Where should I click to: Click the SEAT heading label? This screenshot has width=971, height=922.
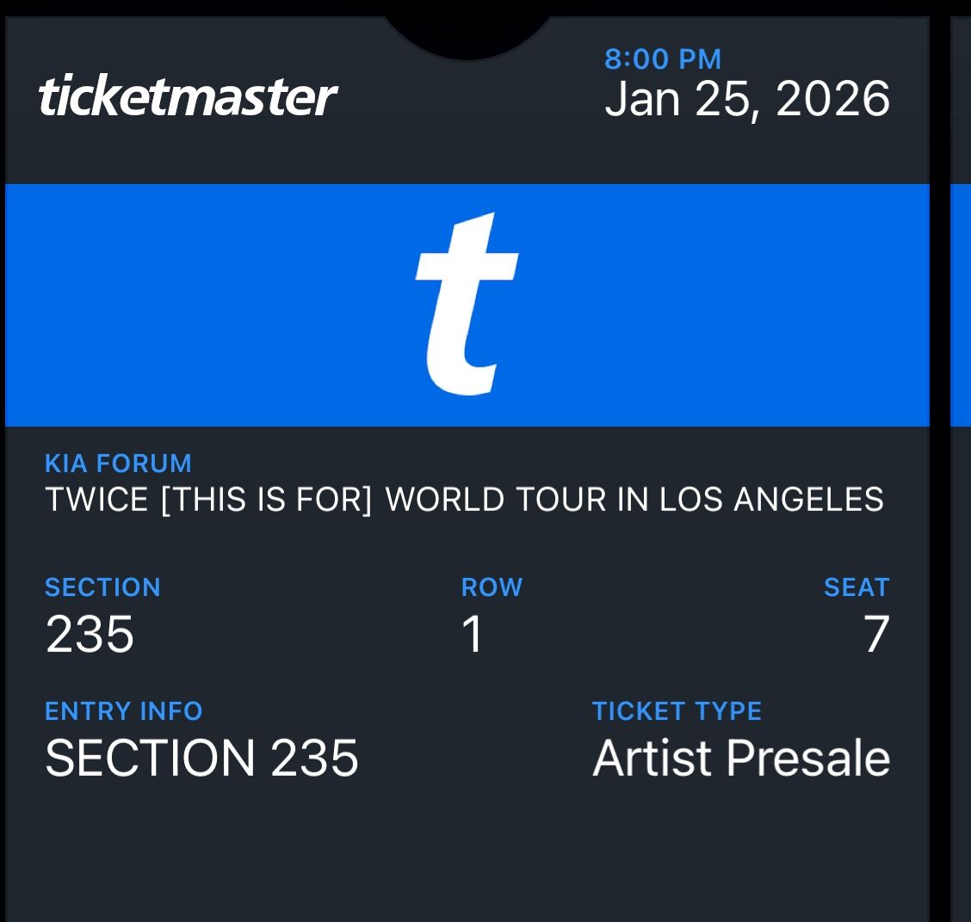click(x=856, y=587)
